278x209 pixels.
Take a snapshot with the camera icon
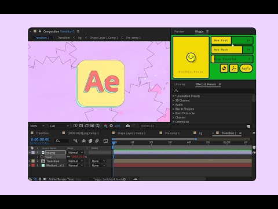(128, 126)
